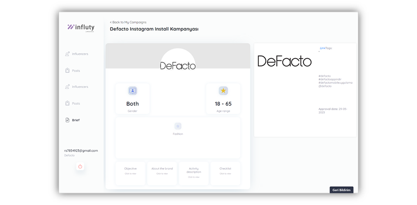
Task: Click the 'Tags:' label
Action: 329,48
